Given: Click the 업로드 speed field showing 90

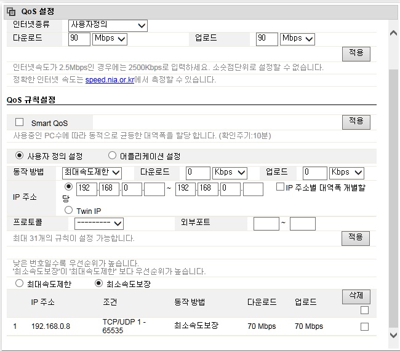Looking at the screenshot, I should tap(267, 39).
